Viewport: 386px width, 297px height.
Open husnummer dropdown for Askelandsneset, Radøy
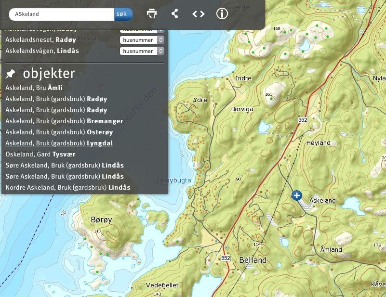click(142, 40)
